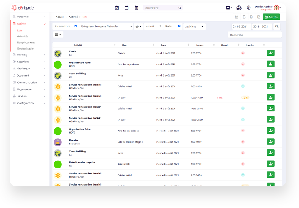Click the flower icon of the 9:00-14:00 mardi row
299x208 pixels.
tap(58, 87)
